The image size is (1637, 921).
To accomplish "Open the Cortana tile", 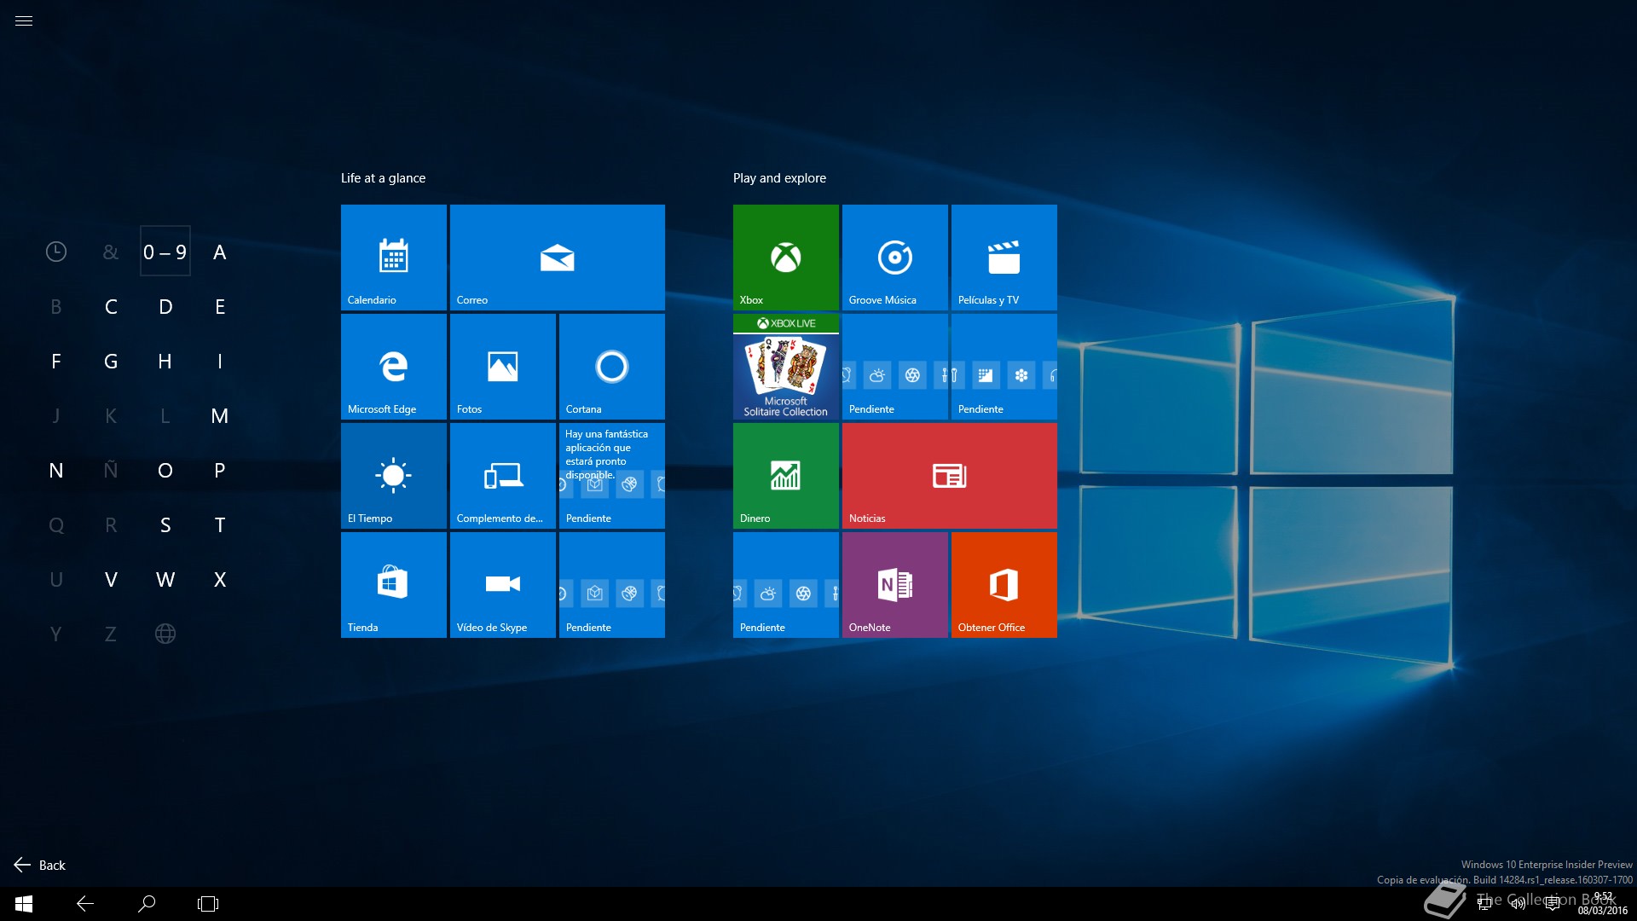I will [x=612, y=367].
